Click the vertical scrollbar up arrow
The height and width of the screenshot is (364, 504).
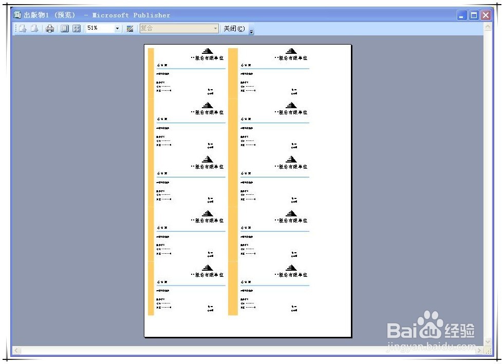(488, 27)
